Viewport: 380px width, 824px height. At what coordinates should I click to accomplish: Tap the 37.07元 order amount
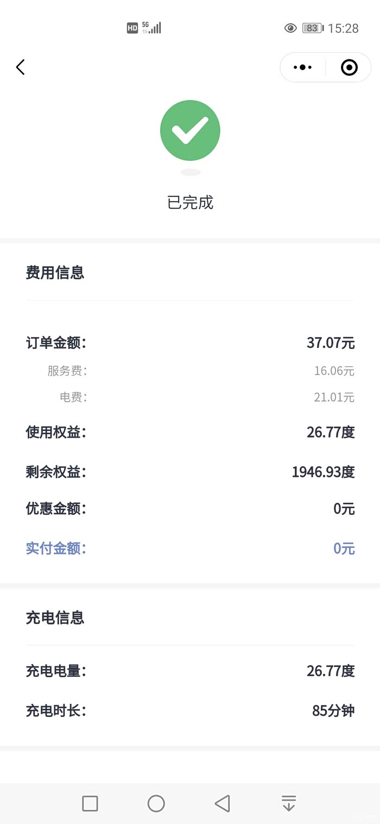[330, 343]
